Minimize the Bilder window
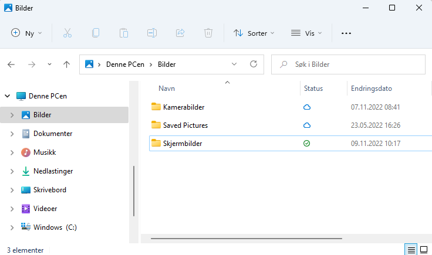This screenshot has width=432, height=255. pos(366,8)
